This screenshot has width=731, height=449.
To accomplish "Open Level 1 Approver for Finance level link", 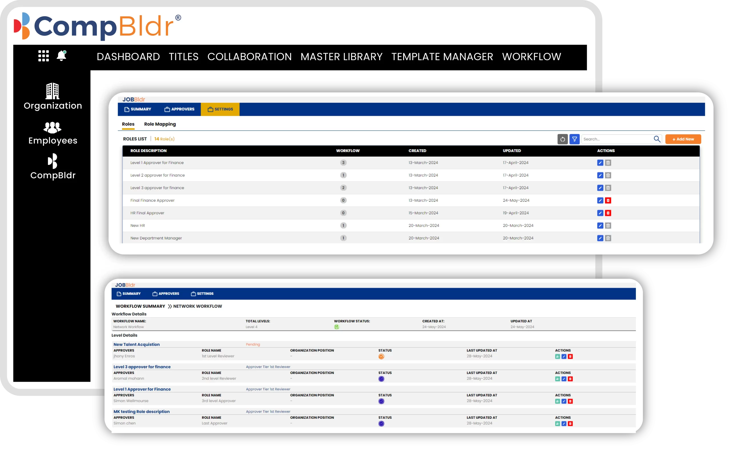I will pos(142,390).
